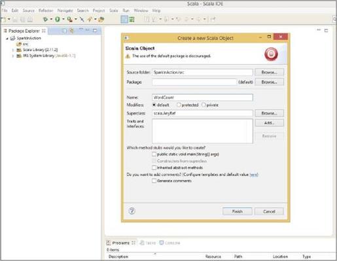Click the Description column header
This screenshot has height=261, width=337.
[118, 256]
